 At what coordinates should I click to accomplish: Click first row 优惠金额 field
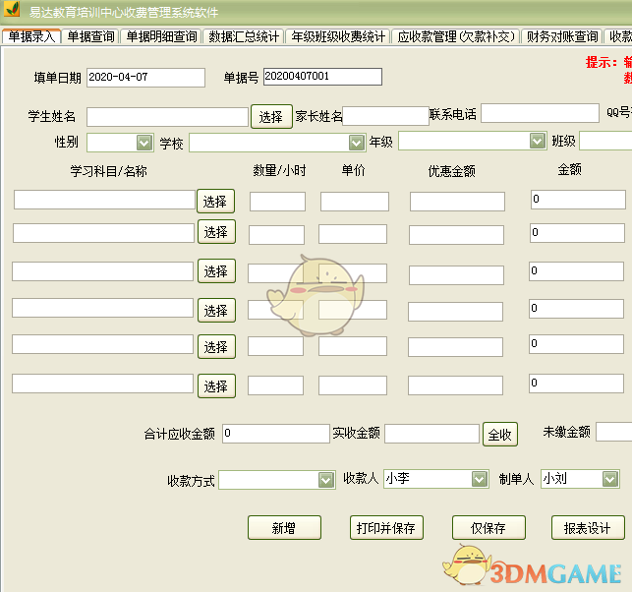click(457, 202)
